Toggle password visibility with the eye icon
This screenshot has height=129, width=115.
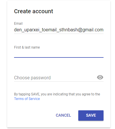point(100,77)
